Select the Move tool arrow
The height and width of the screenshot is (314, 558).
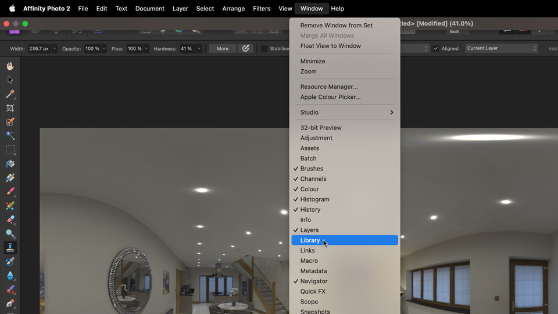[x=10, y=80]
